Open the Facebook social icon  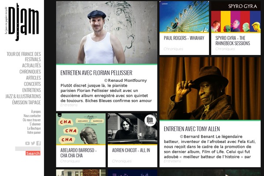tap(39, 143)
